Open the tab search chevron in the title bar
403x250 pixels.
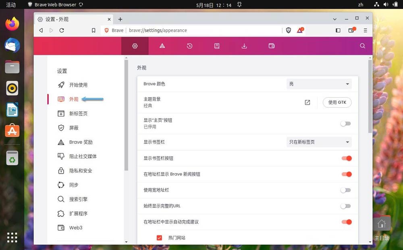pyautogui.click(x=335, y=19)
